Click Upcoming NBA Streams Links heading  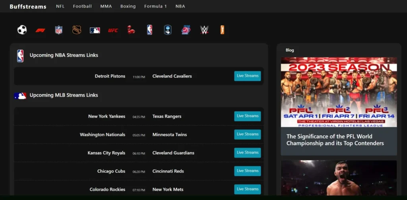(x=64, y=55)
